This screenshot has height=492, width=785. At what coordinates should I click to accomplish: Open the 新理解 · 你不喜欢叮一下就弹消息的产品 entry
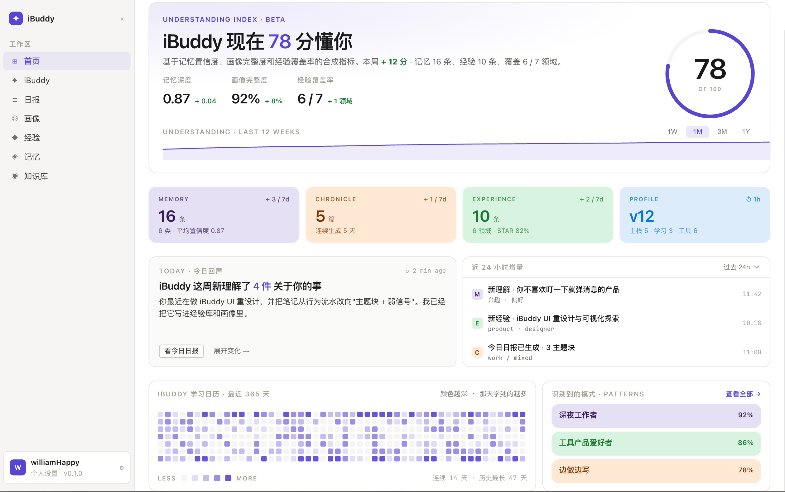tap(616, 294)
